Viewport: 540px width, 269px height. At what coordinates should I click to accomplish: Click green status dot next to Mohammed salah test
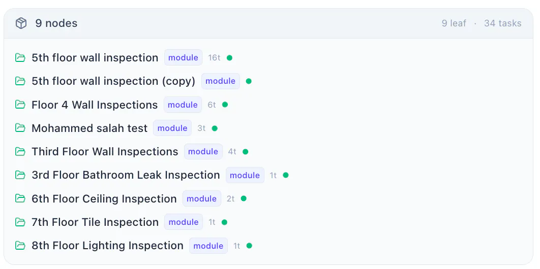click(215, 128)
